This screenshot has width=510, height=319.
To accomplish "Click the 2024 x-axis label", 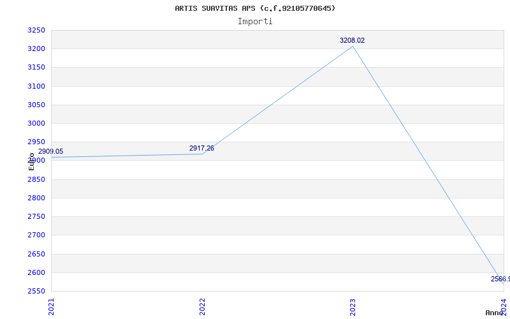I will [x=504, y=307].
